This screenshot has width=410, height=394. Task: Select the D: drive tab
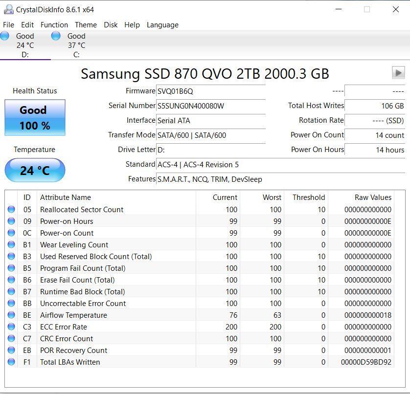(x=25, y=45)
